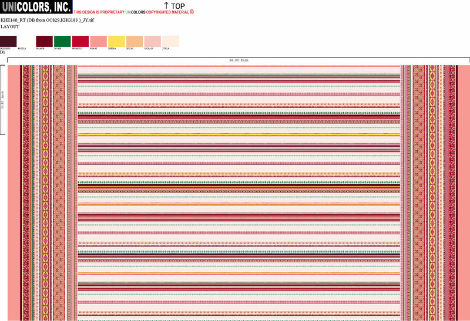Screen dimensions: 470x321
Task: Pick the light pink swatch
Action: pos(153,41)
